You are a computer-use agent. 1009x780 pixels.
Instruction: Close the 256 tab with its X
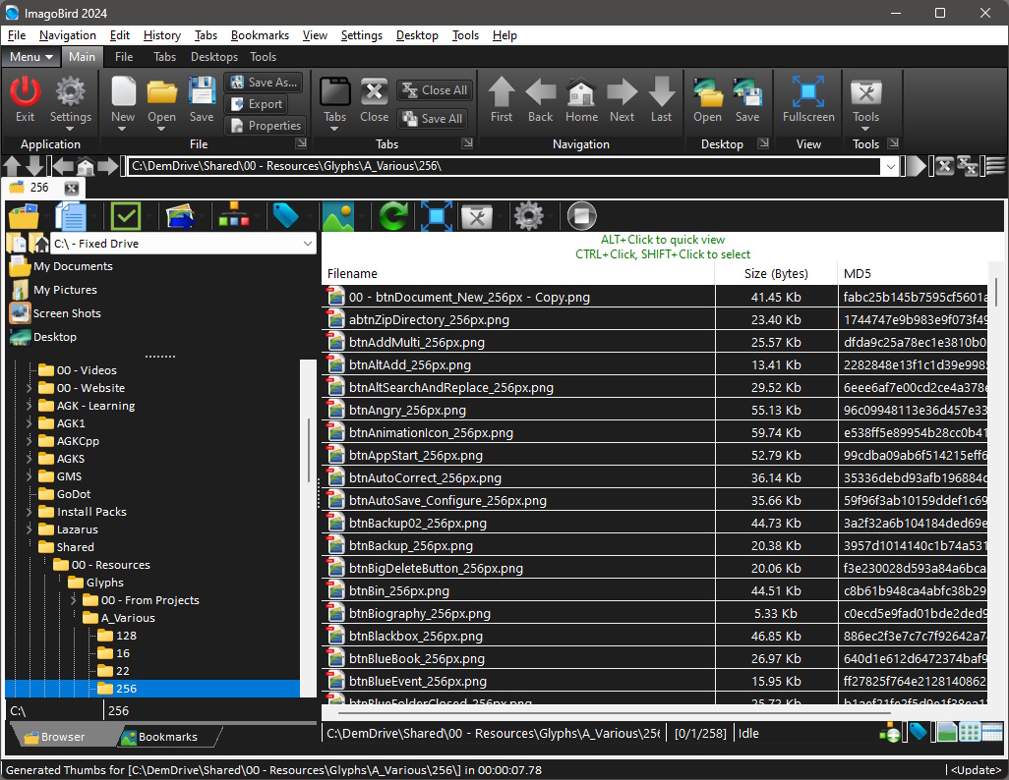[x=72, y=189]
